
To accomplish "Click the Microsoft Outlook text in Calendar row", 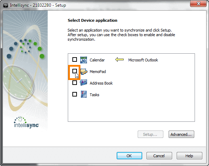I will (143, 60).
